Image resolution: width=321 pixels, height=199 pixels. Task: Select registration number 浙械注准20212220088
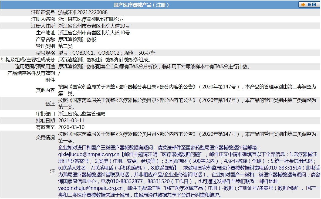pos(83,12)
